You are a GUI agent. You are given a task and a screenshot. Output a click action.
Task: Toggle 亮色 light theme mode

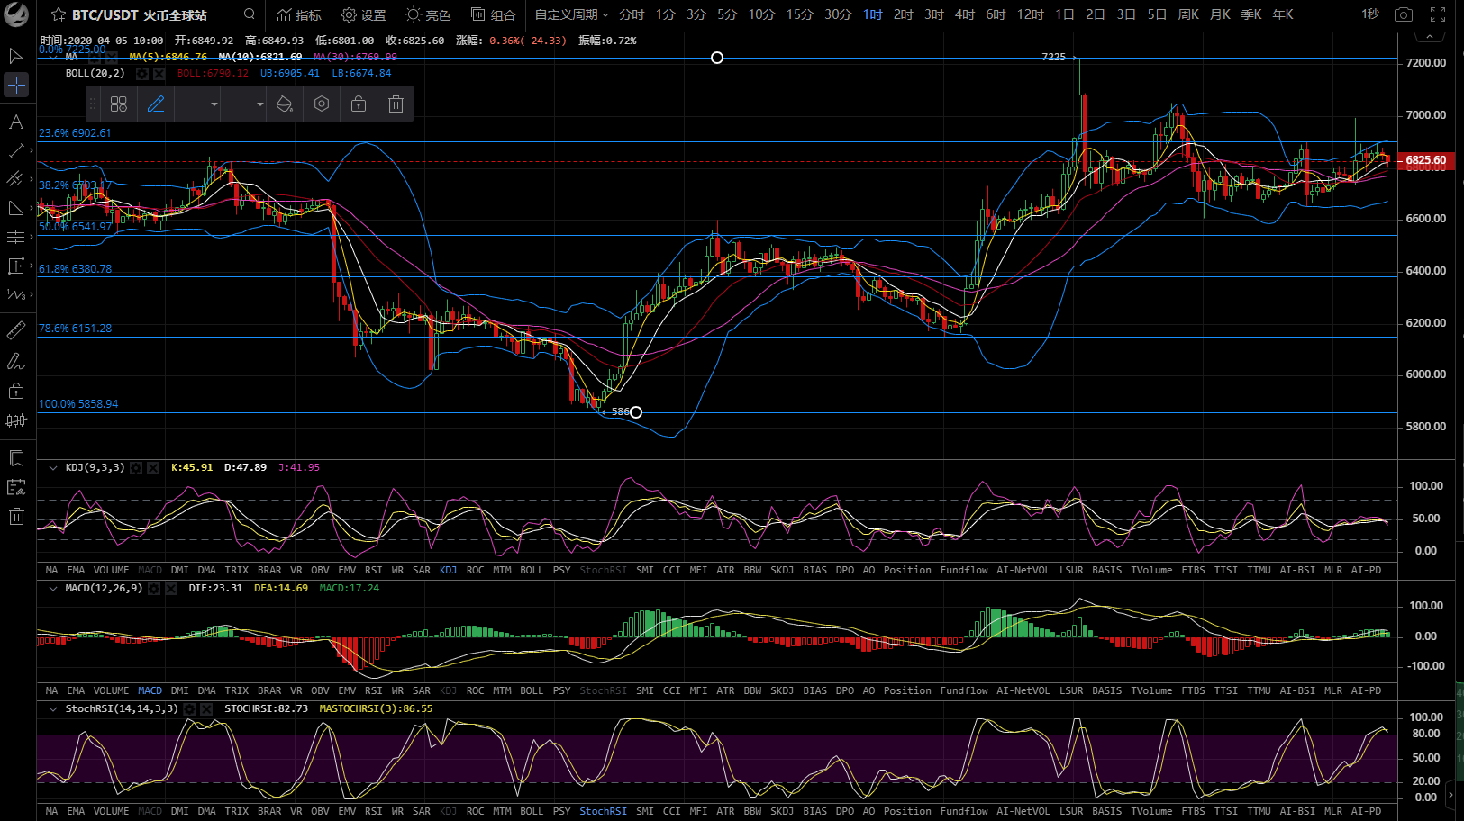(x=428, y=14)
